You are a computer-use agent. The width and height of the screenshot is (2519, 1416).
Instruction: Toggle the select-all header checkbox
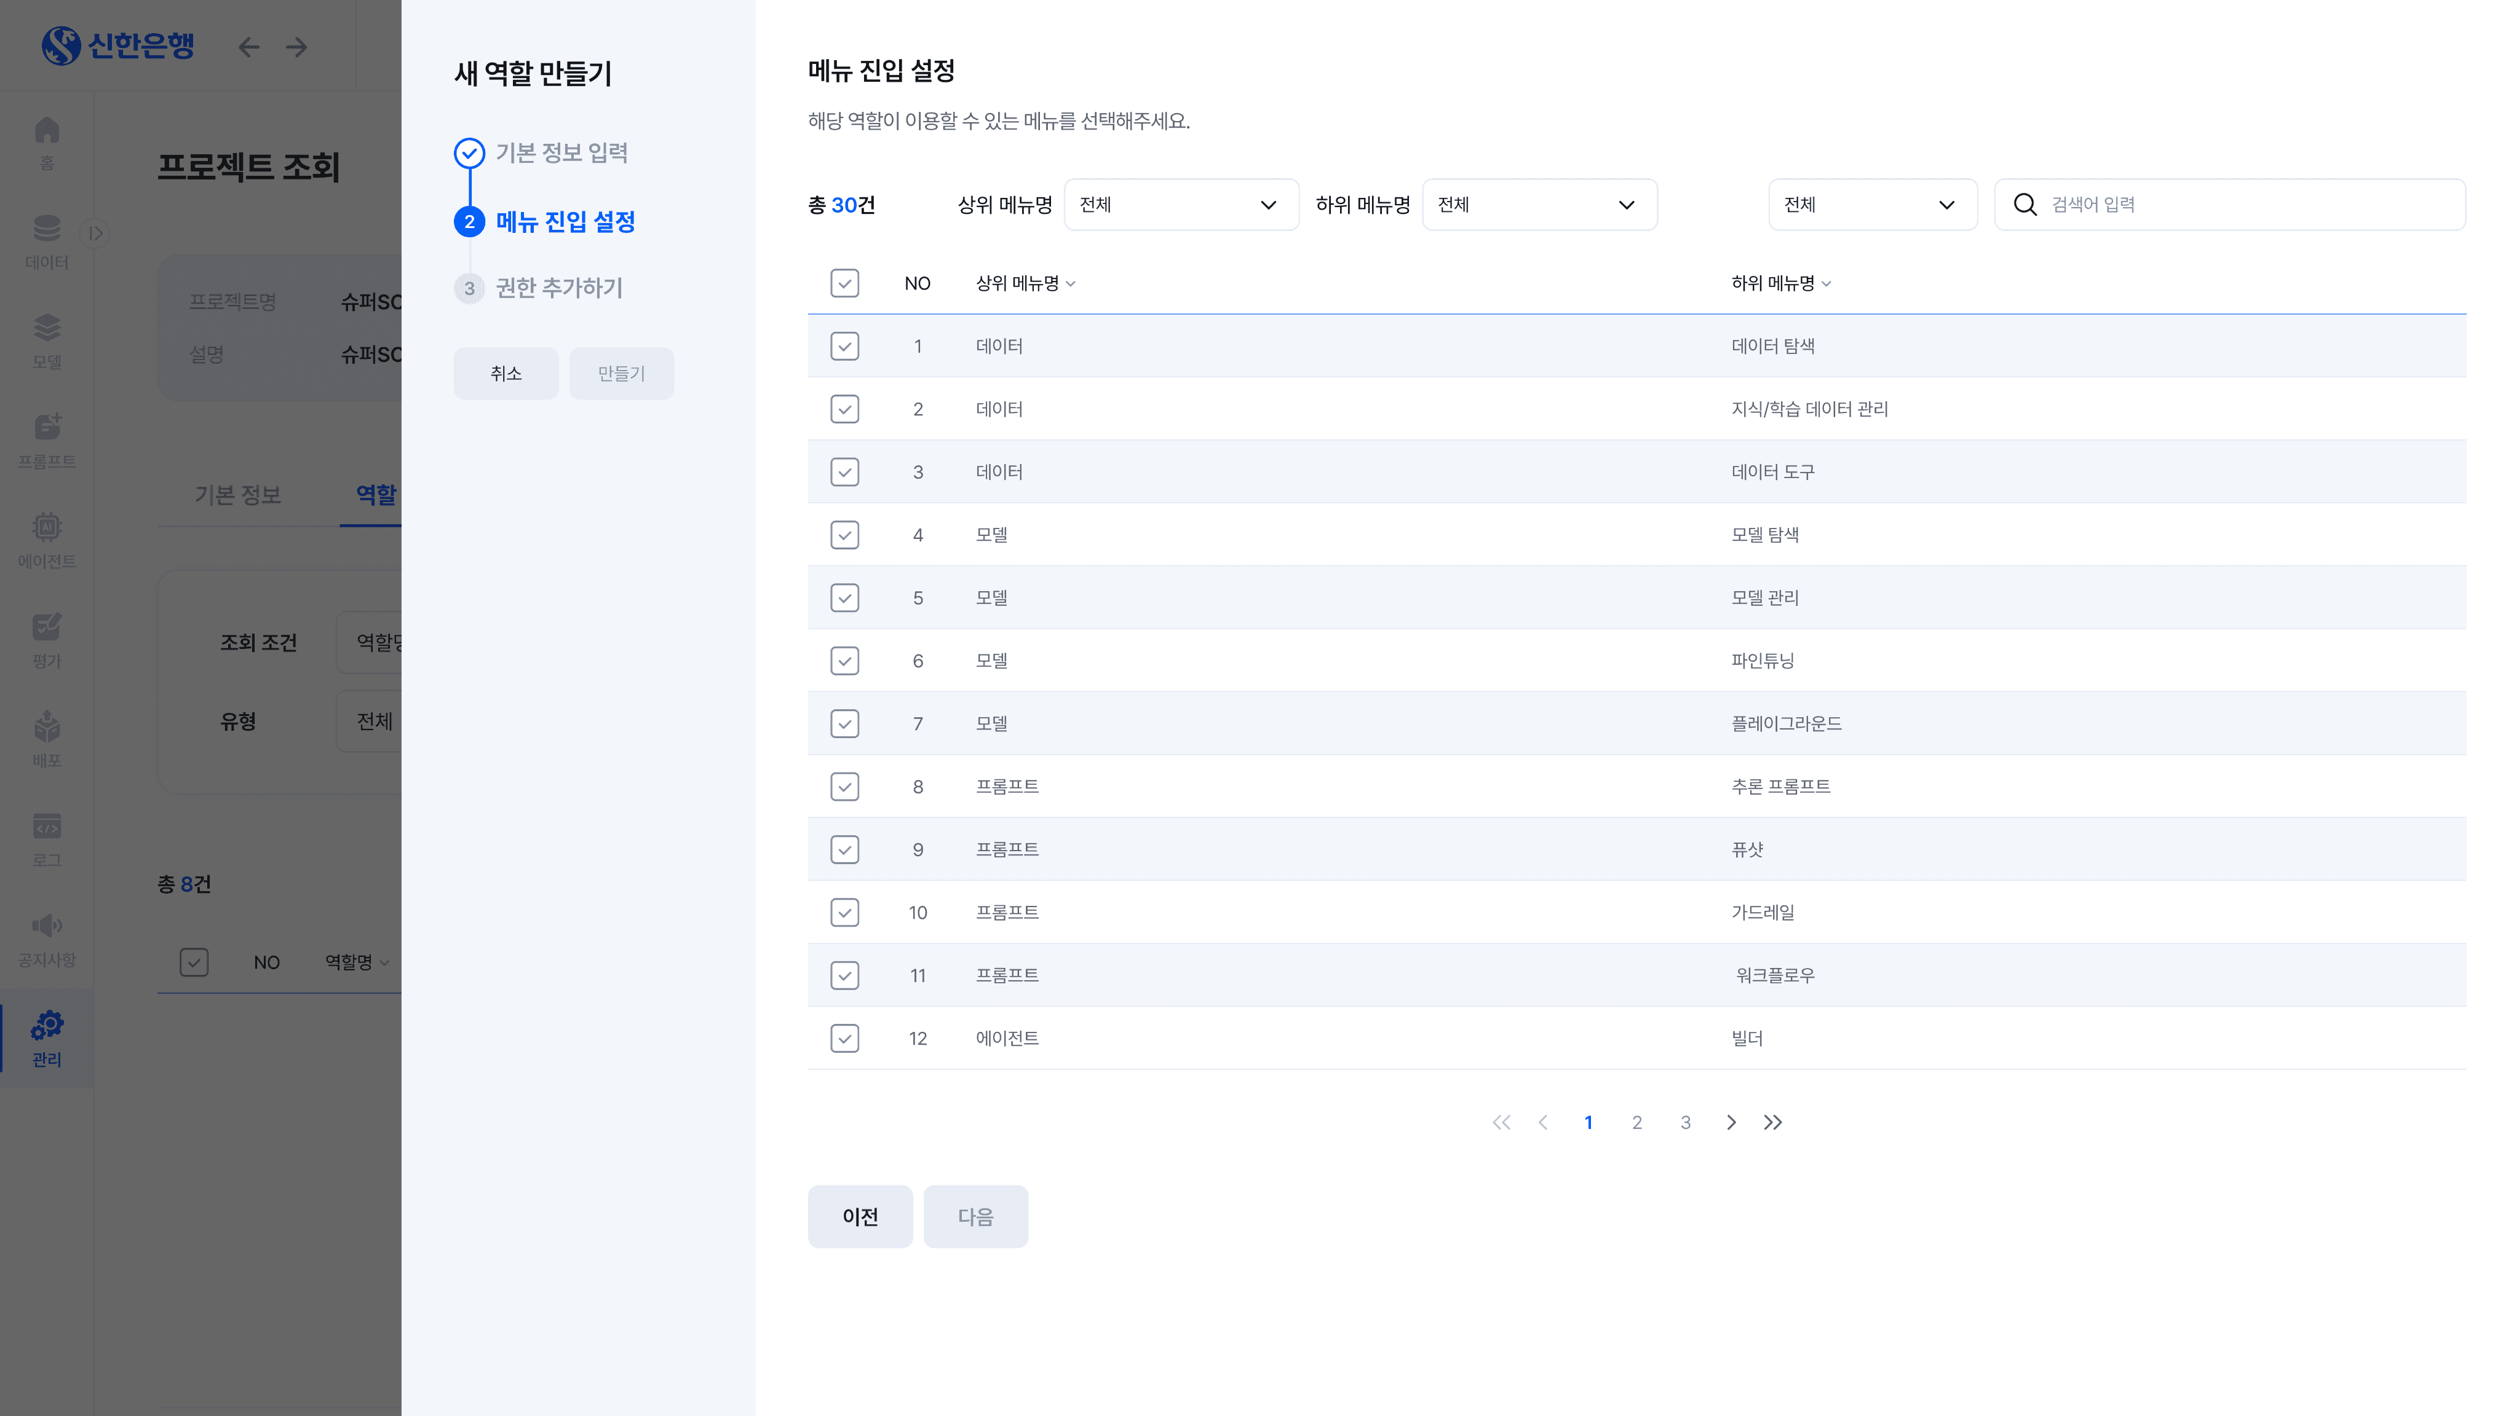[x=844, y=283]
